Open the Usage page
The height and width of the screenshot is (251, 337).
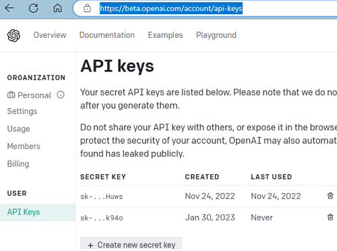18,129
